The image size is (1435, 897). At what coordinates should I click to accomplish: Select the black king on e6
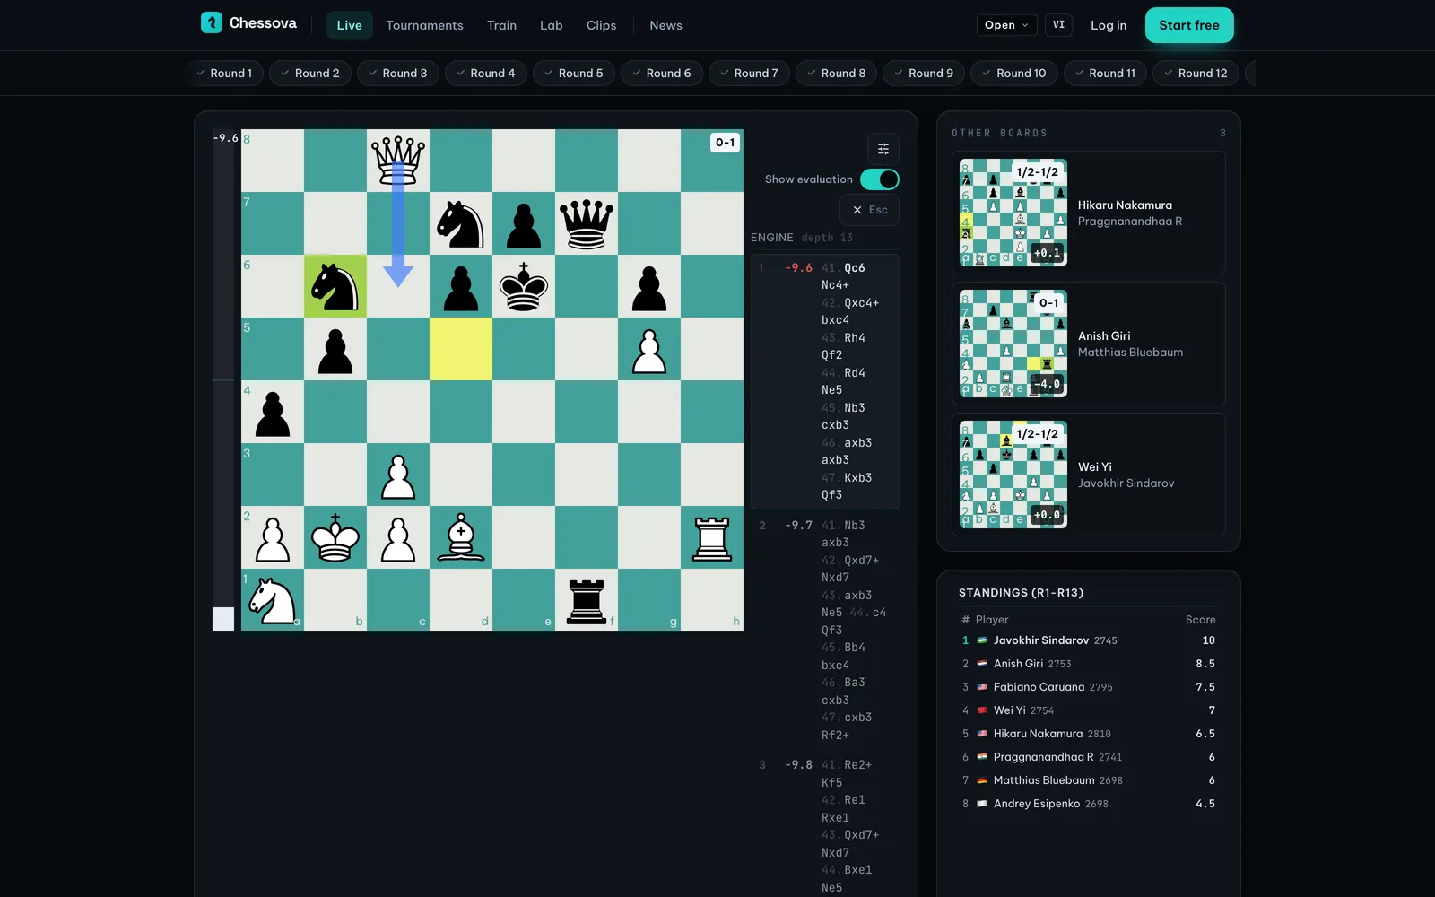coord(524,286)
